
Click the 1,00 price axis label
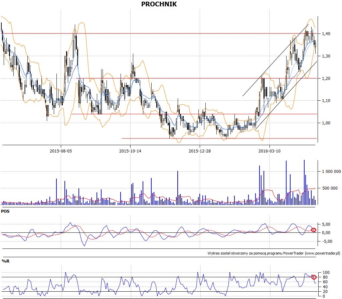coord(326,123)
